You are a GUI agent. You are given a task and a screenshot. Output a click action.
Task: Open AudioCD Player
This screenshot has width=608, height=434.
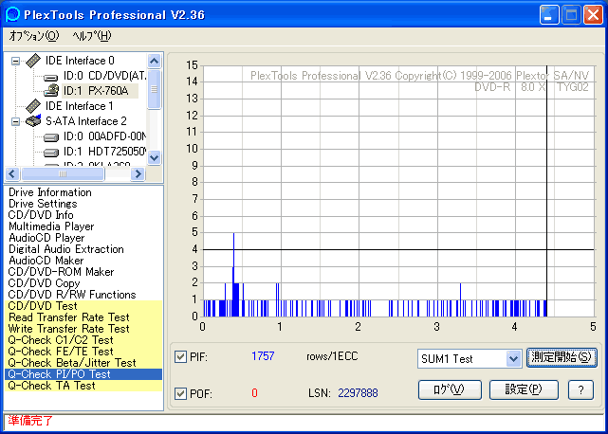tap(46, 238)
